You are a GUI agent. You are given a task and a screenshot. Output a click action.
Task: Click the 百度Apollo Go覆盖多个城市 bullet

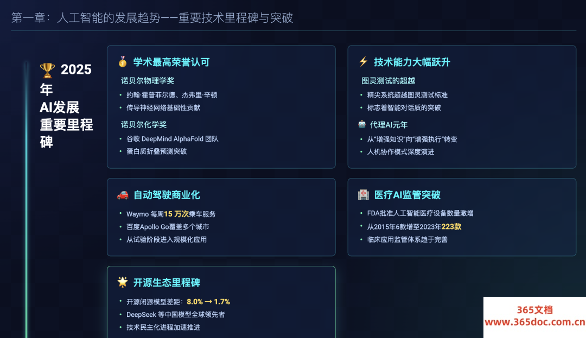pyautogui.click(x=168, y=227)
